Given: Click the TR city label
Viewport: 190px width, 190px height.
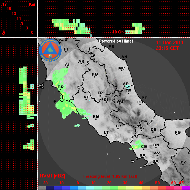Looking at the screenshot, I should 100,93.
